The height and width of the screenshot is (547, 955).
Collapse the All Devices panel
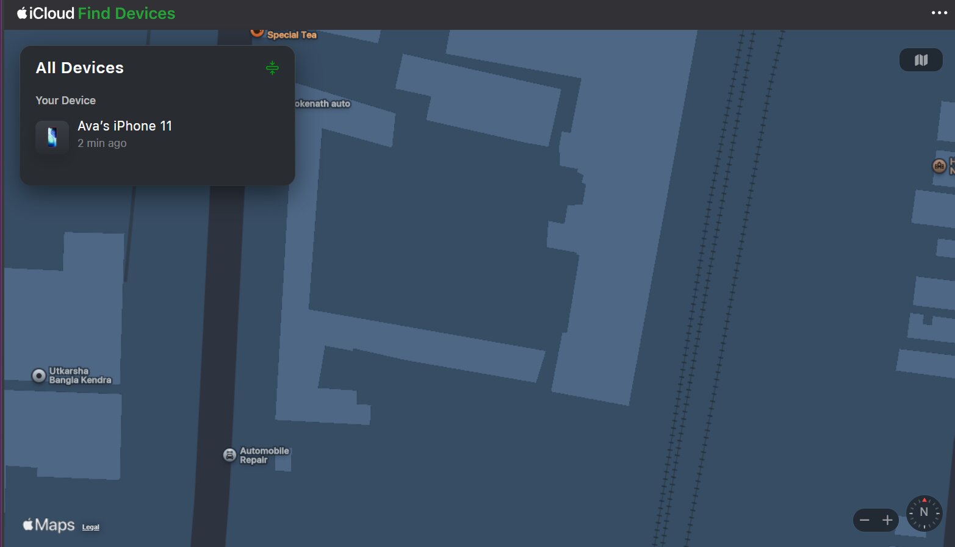[272, 68]
